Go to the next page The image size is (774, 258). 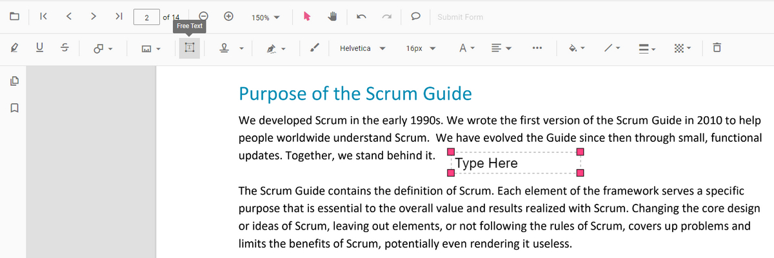point(94,17)
